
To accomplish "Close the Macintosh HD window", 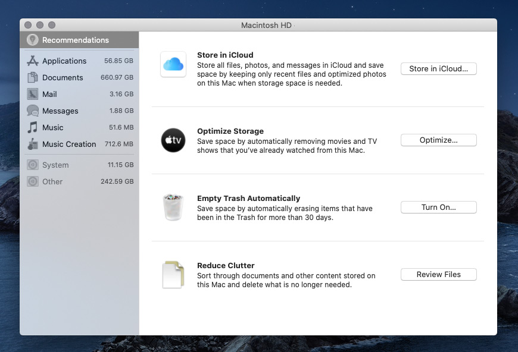I will 28,25.
